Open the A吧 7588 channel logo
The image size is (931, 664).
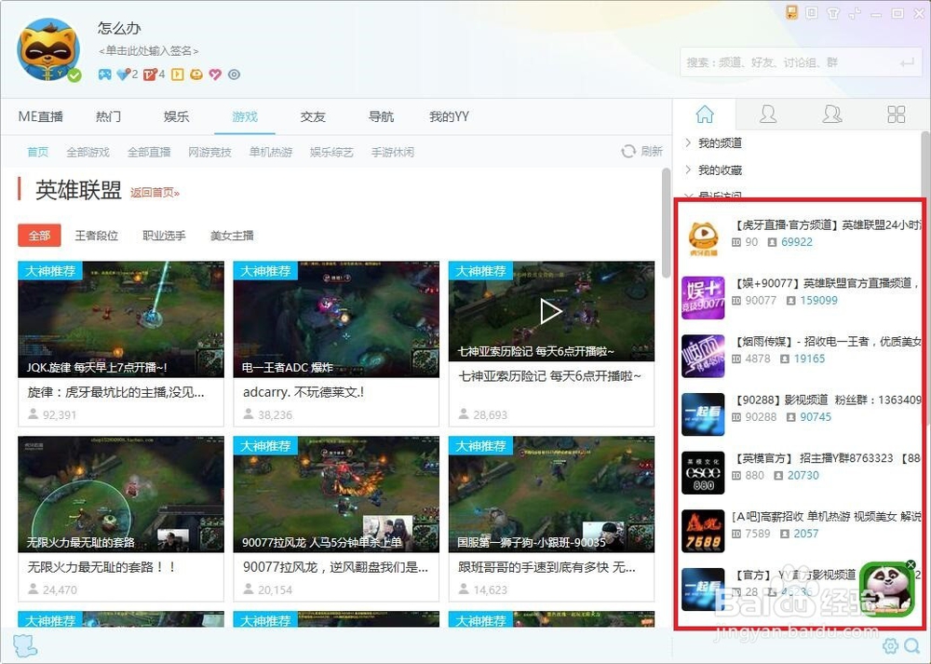pos(703,531)
